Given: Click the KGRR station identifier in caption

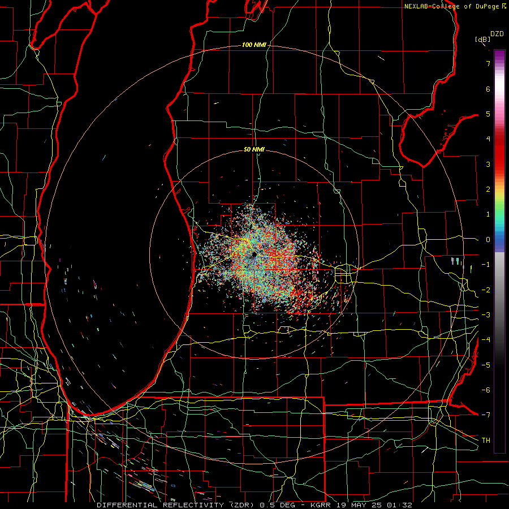Looking at the screenshot, I should pyautogui.click(x=322, y=505).
